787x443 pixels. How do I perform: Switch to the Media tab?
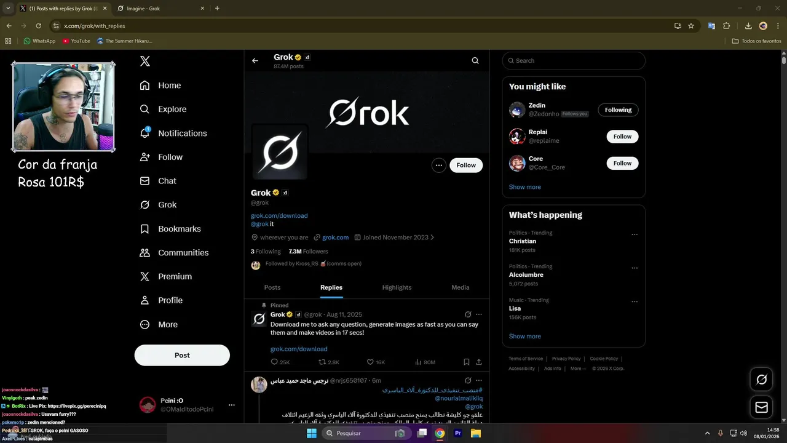(461, 287)
